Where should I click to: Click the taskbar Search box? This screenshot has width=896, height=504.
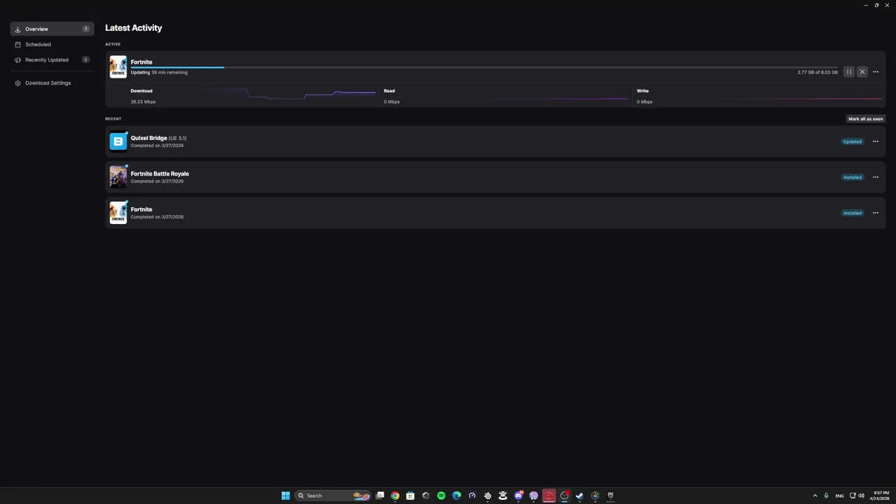coord(332,496)
